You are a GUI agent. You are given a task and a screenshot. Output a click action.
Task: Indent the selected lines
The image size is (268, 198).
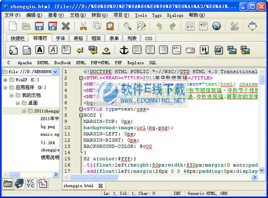(203, 26)
